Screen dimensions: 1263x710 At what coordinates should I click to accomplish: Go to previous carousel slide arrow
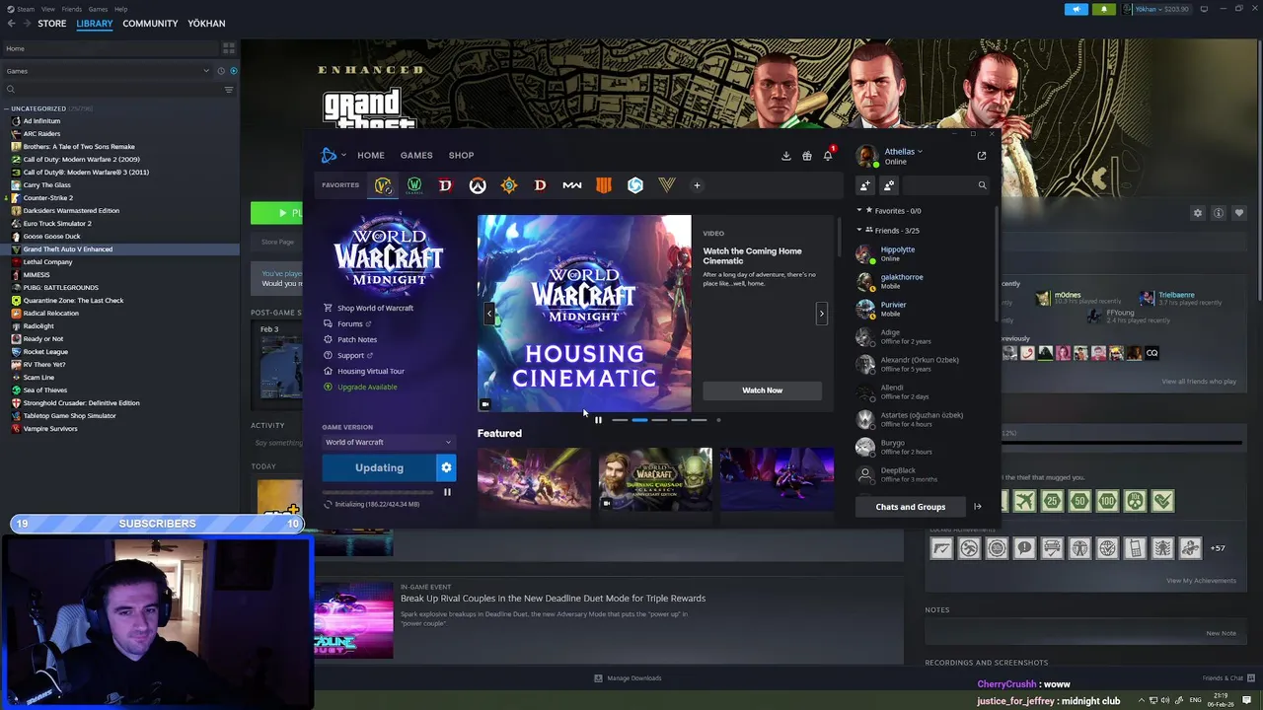point(489,314)
